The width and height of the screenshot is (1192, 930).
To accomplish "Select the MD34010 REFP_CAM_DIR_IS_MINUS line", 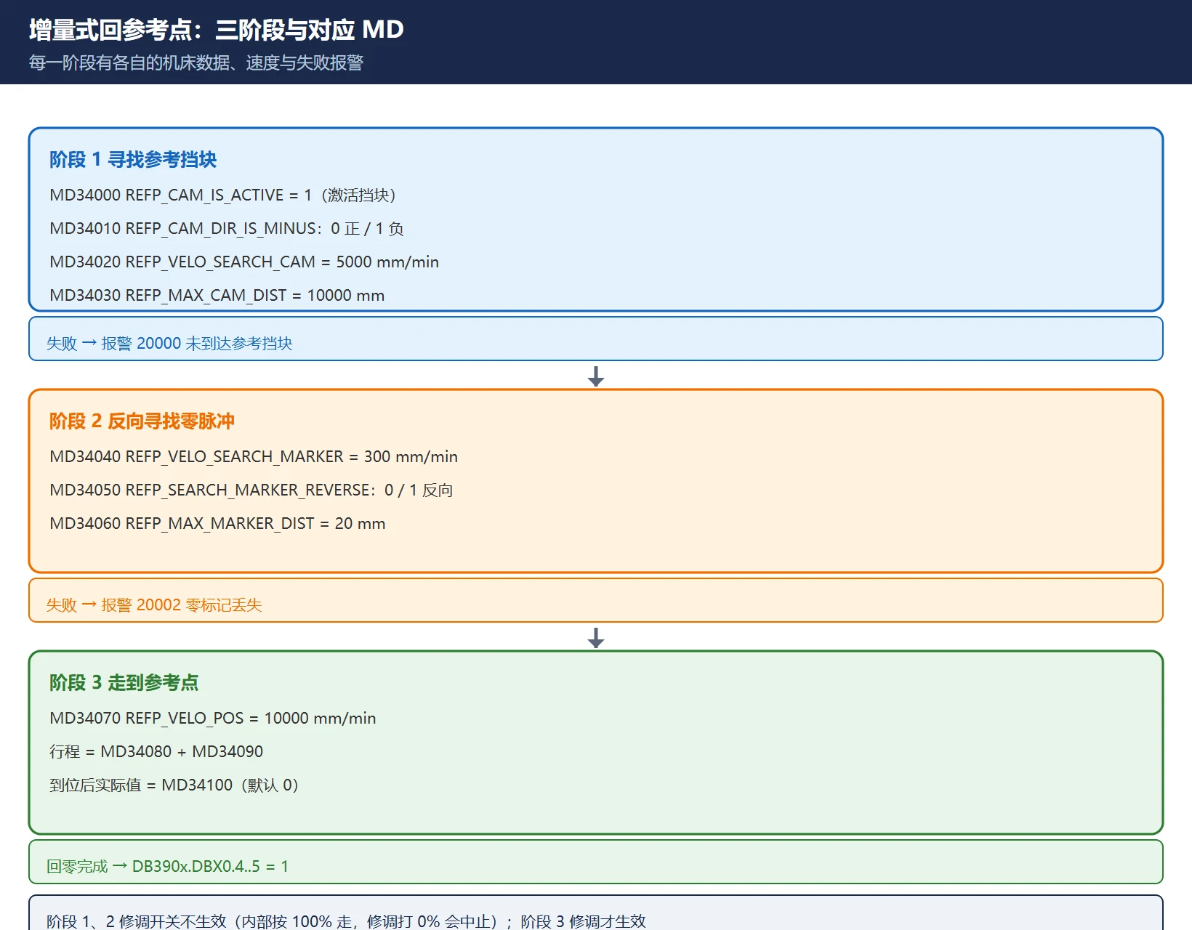I will coord(227,229).
